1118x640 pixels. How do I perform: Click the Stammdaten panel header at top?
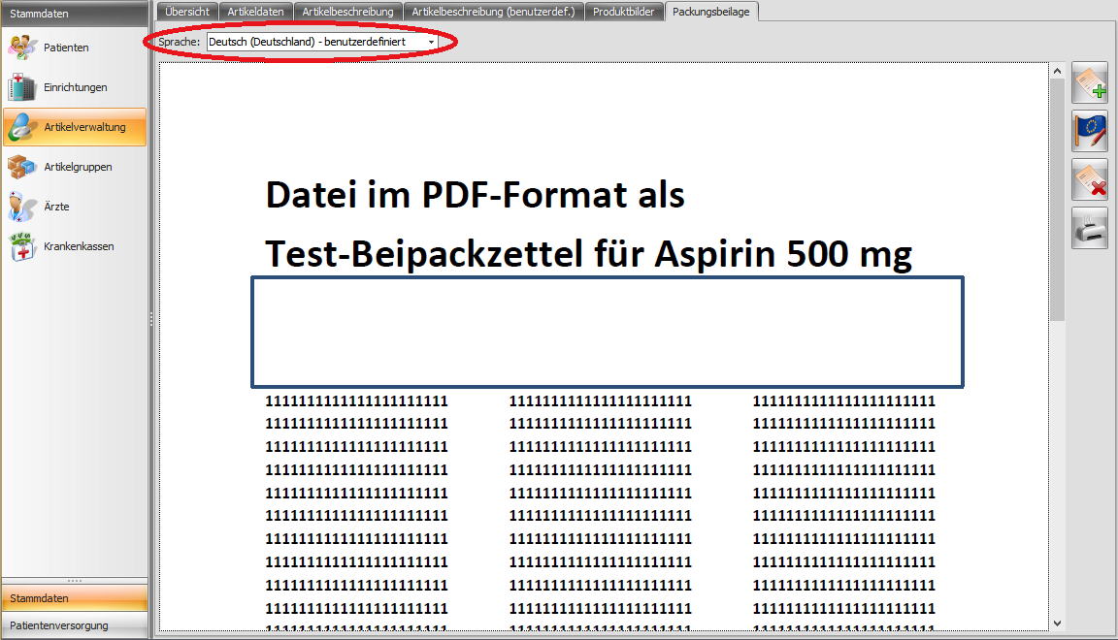[x=75, y=14]
